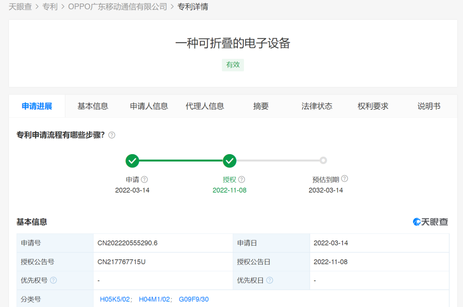This screenshot has width=463, height=307.
Task: Open help icon beside 优先权号
Action: [x=54, y=280]
